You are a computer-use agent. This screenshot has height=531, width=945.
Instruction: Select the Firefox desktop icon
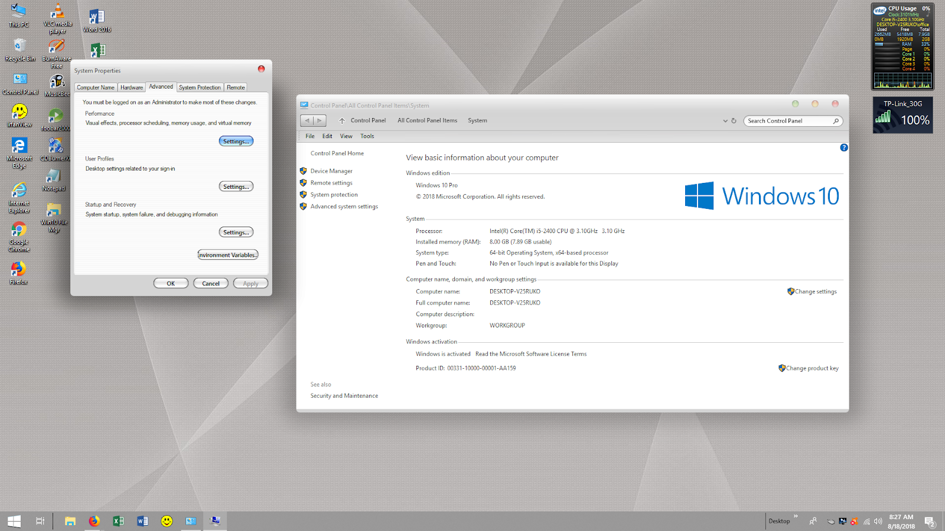[18, 273]
